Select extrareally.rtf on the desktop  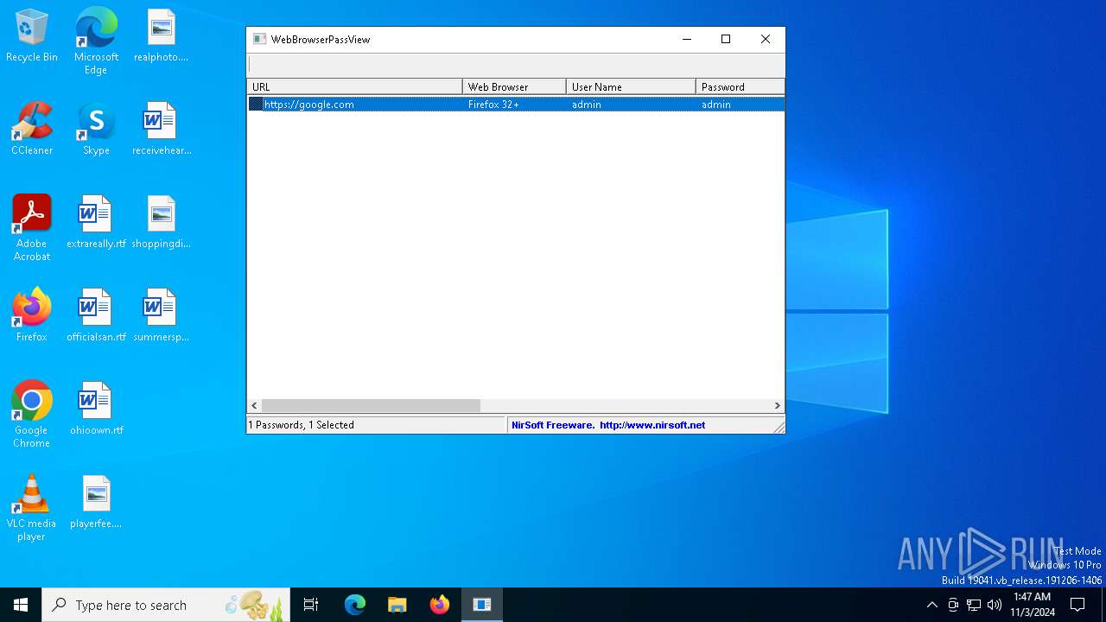click(x=96, y=222)
